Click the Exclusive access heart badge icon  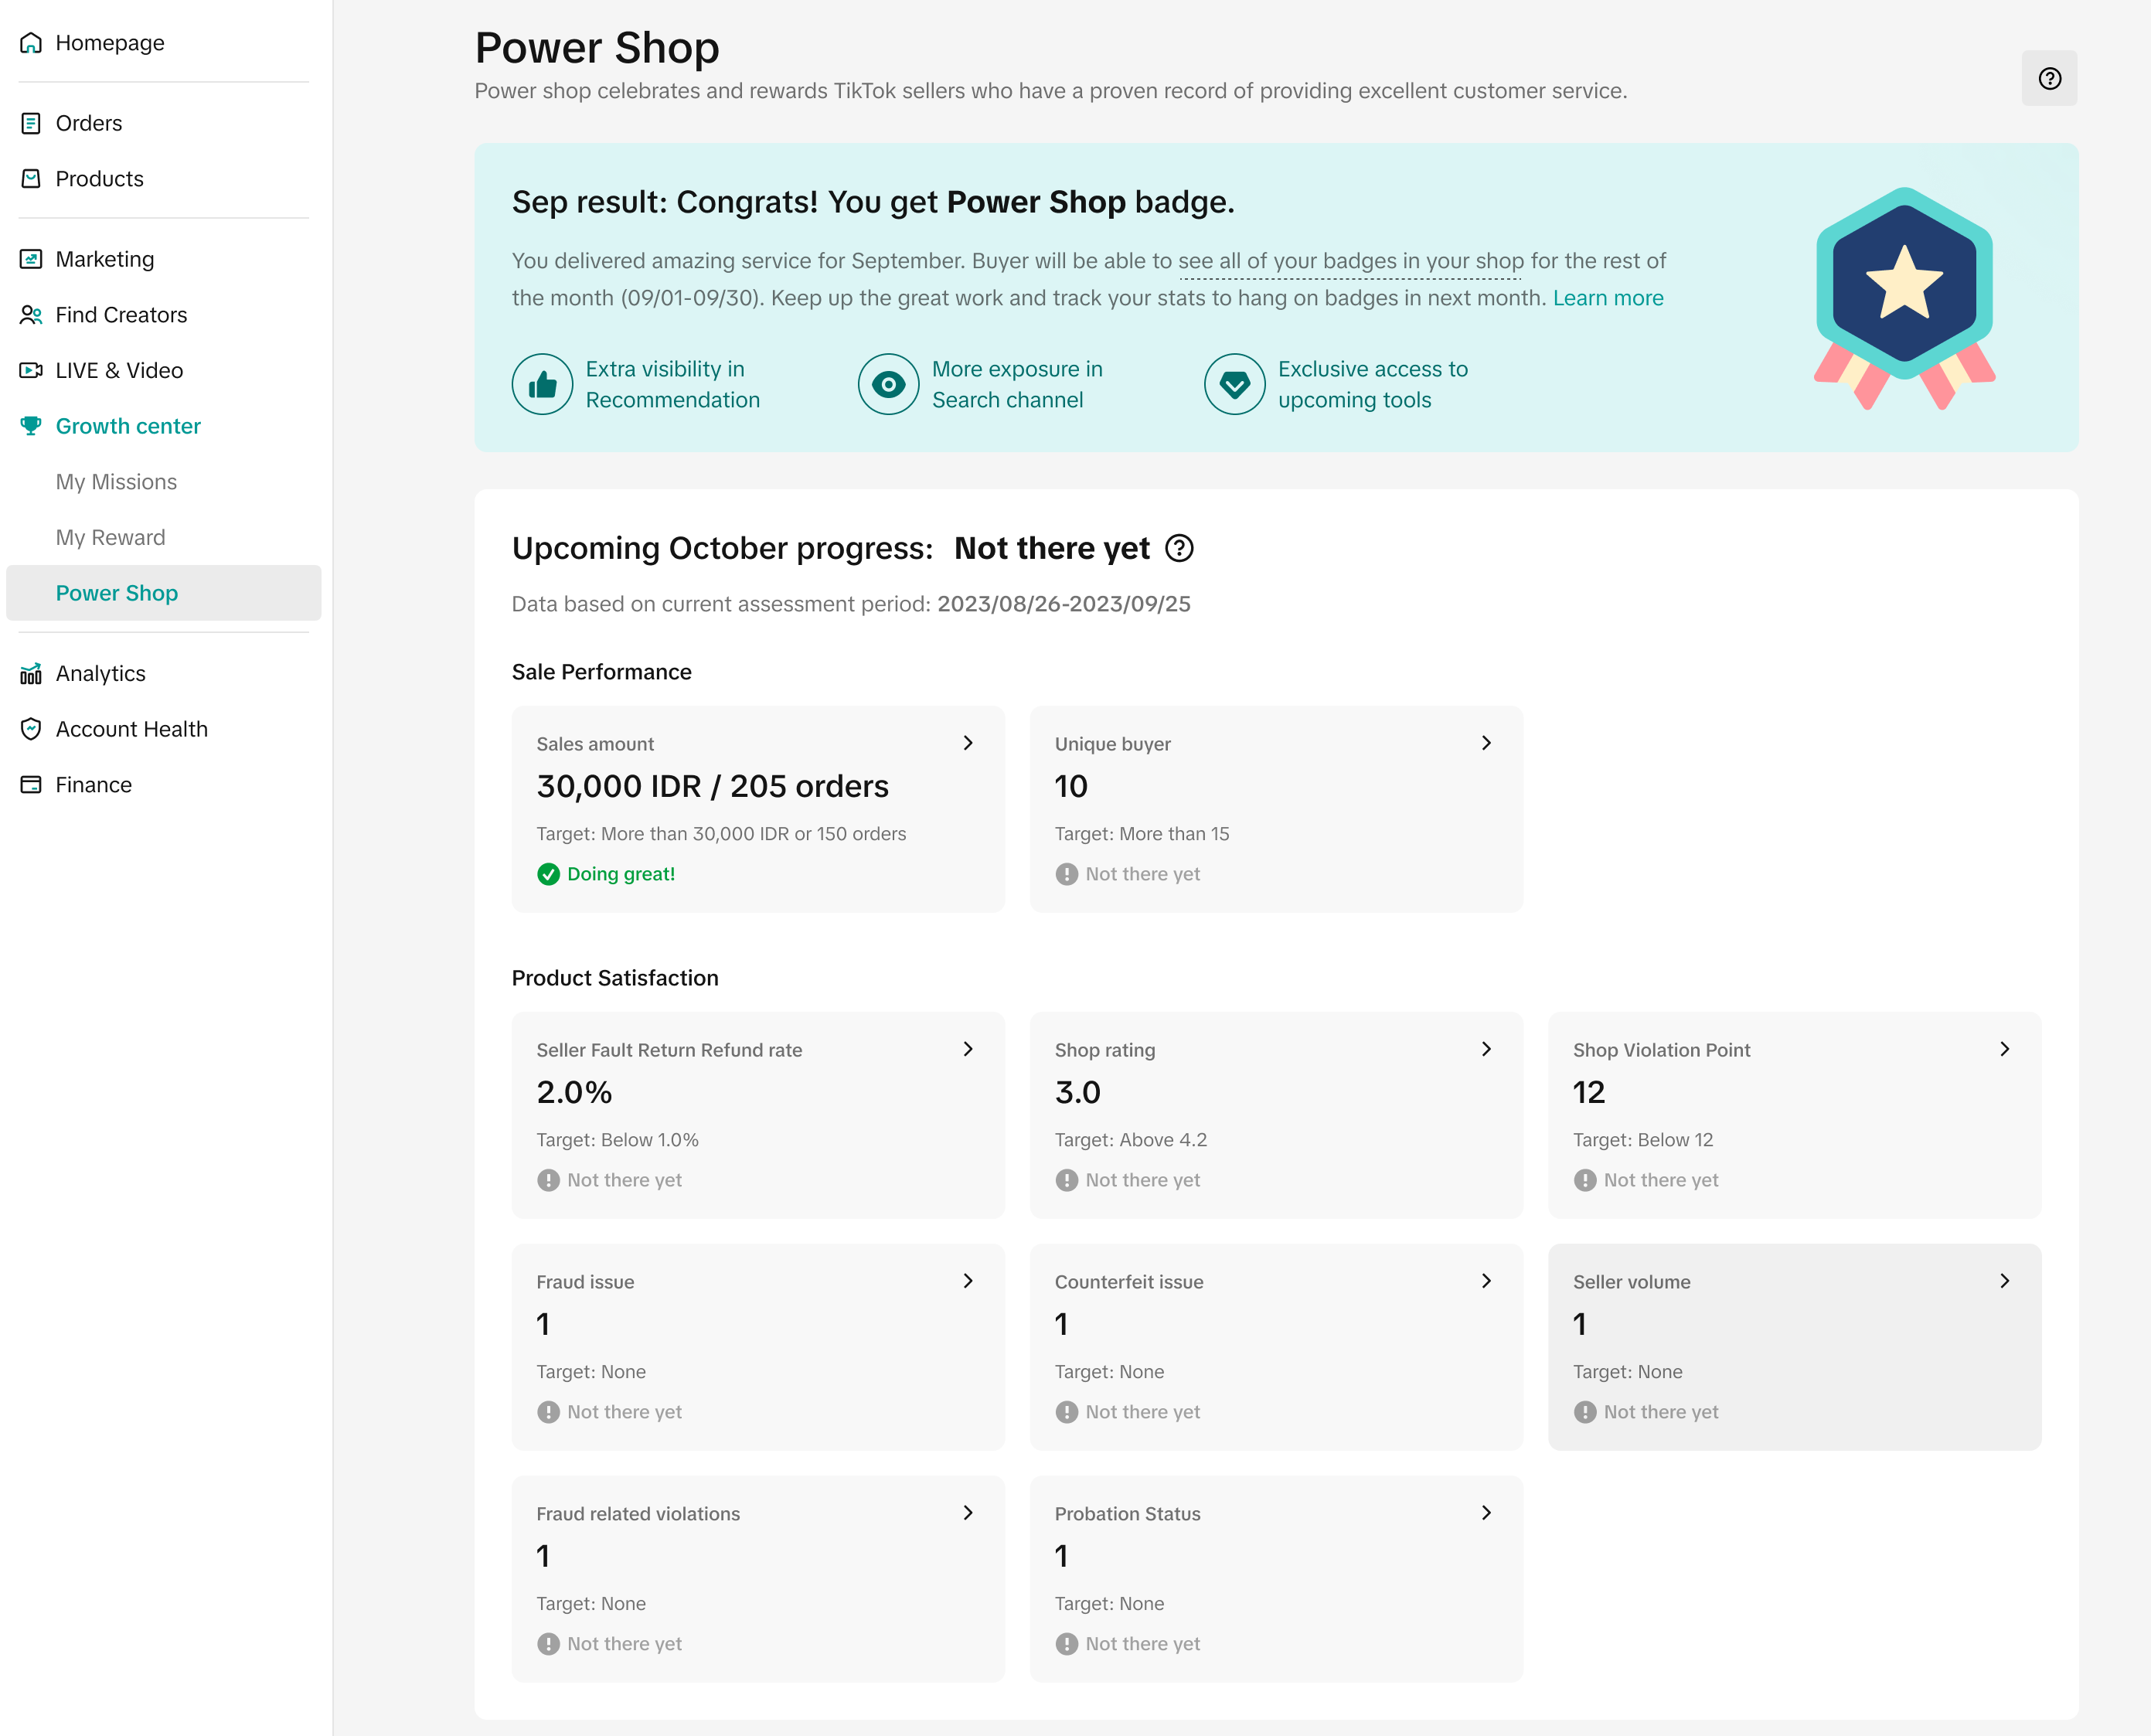point(1234,384)
